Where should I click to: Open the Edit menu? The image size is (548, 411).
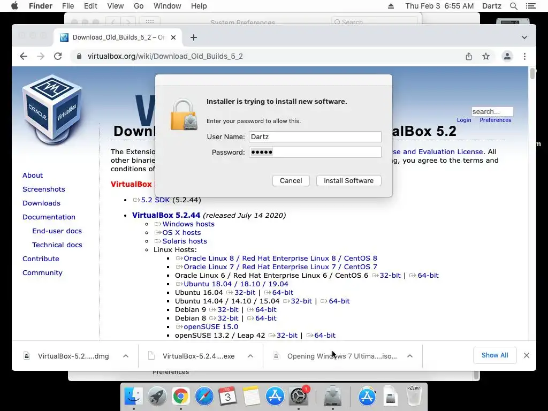(90, 6)
